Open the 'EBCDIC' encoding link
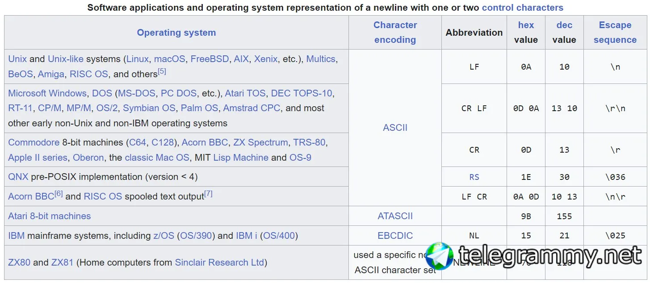Viewport: 650px width, 283px height. click(x=395, y=236)
